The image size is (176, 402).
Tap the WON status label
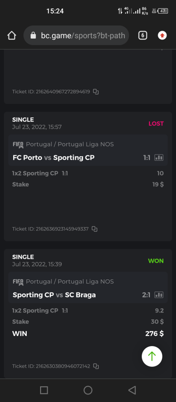pyautogui.click(x=156, y=261)
